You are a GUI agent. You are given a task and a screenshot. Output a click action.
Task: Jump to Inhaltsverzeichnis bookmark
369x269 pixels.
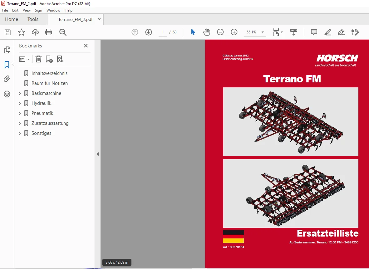pyautogui.click(x=49, y=73)
